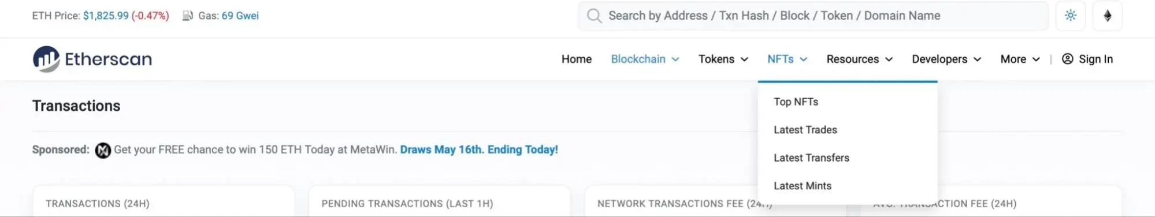Click the search magnifier icon

click(594, 16)
